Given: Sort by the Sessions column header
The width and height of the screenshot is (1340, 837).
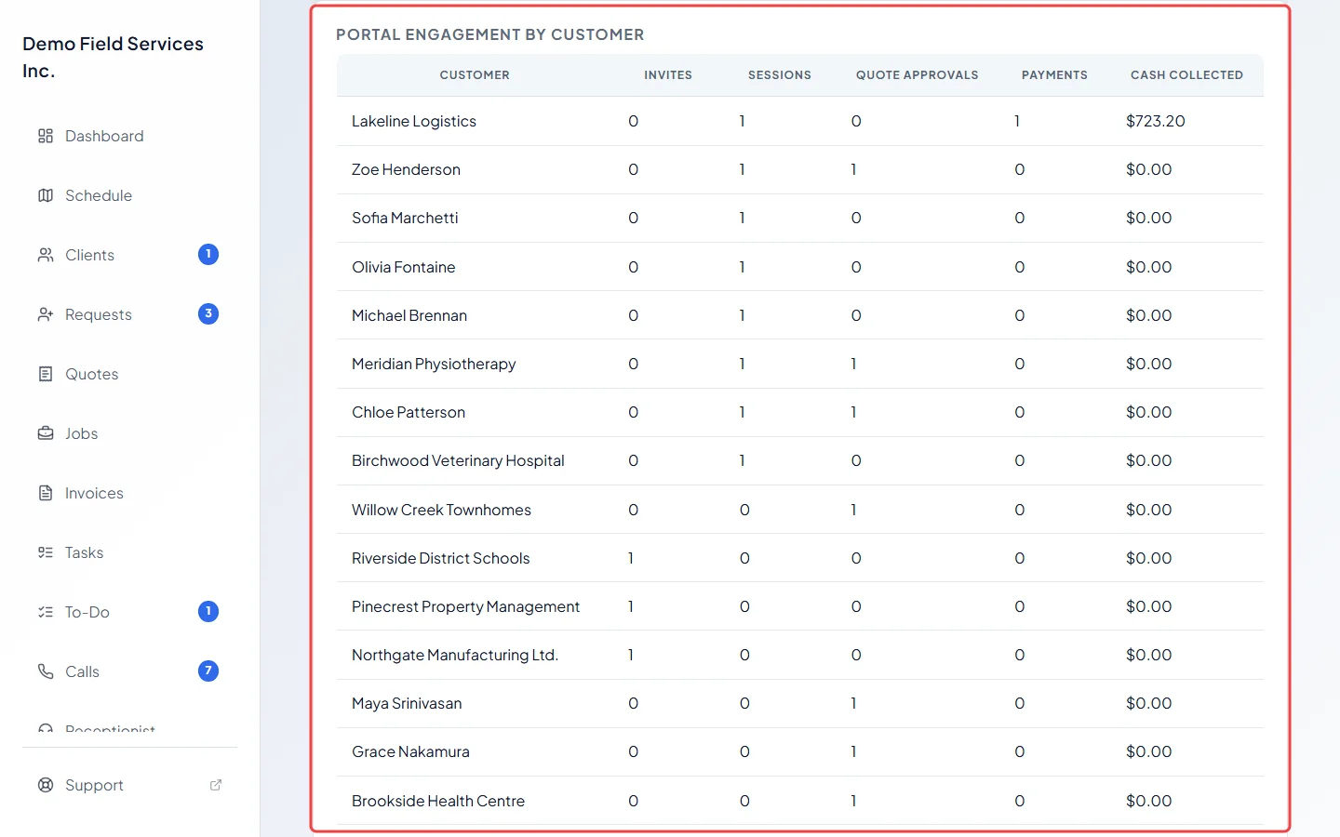Looking at the screenshot, I should [780, 75].
